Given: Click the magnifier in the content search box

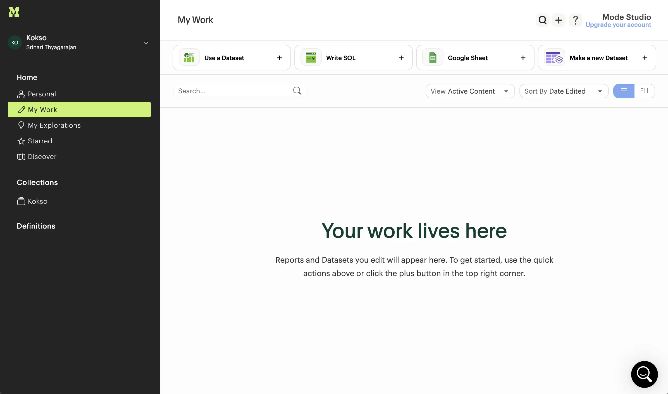Looking at the screenshot, I should tap(297, 91).
